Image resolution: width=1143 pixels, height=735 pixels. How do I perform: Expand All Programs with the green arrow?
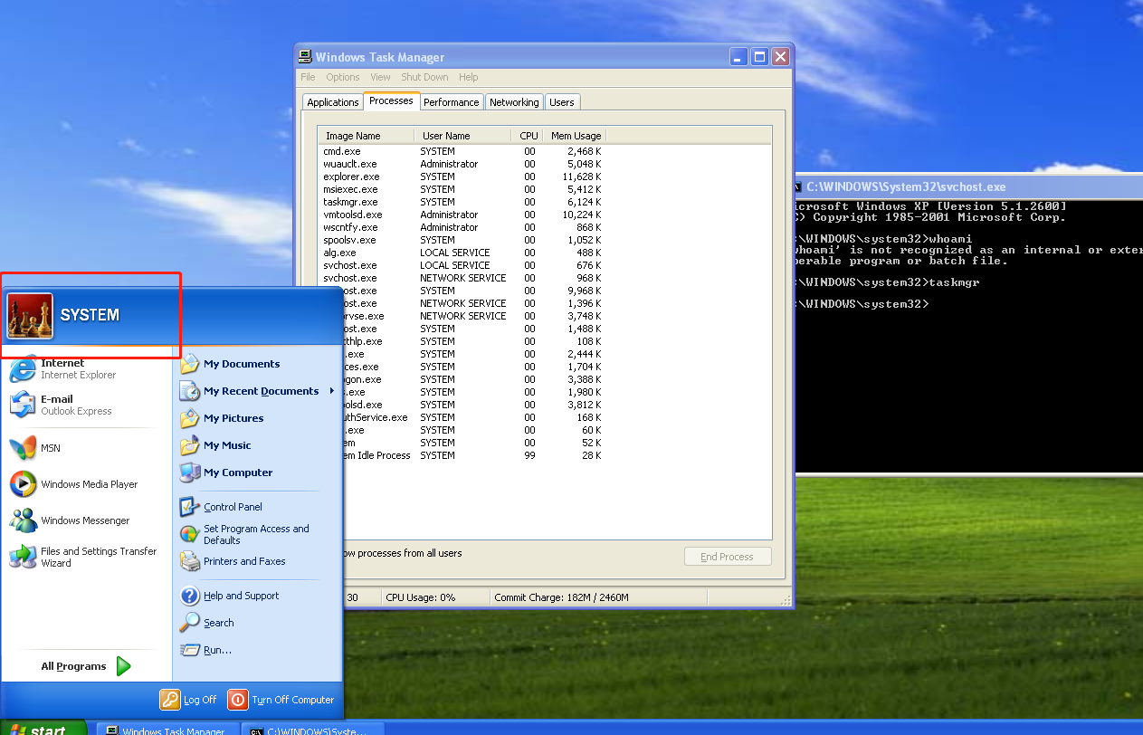[124, 666]
